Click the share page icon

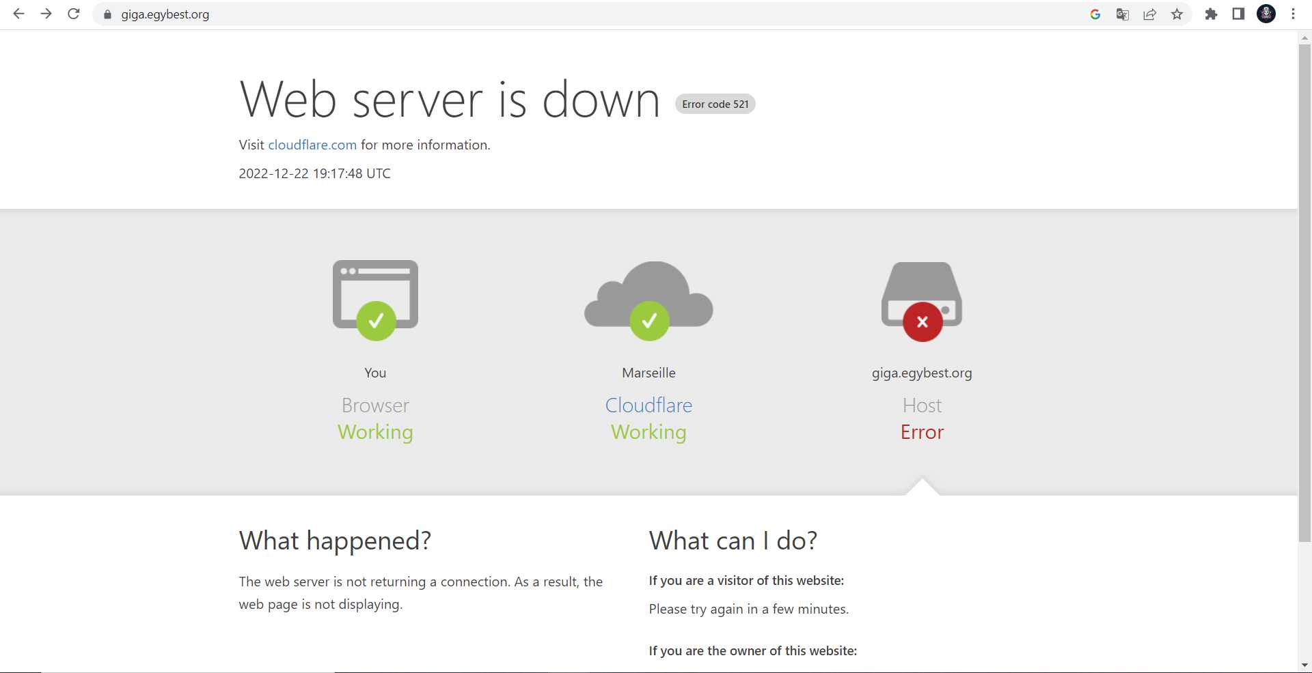point(1149,14)
